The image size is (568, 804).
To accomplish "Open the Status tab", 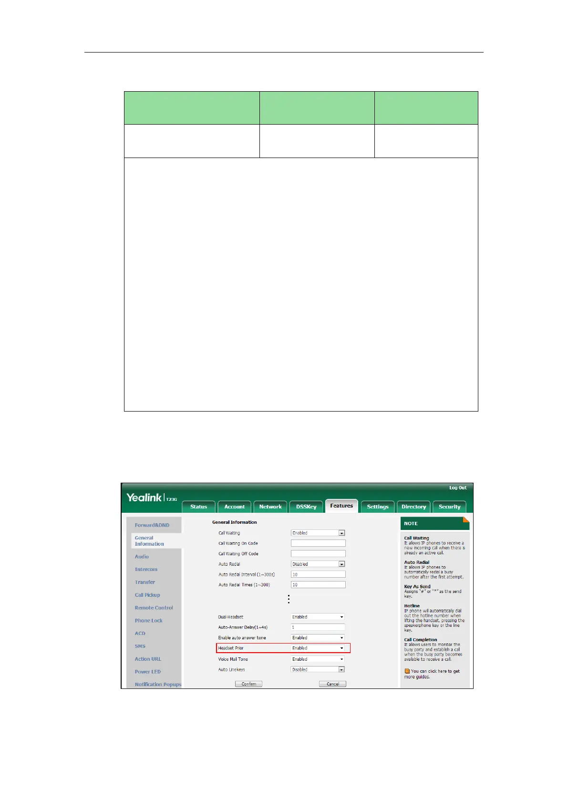I will coord(199,507).
